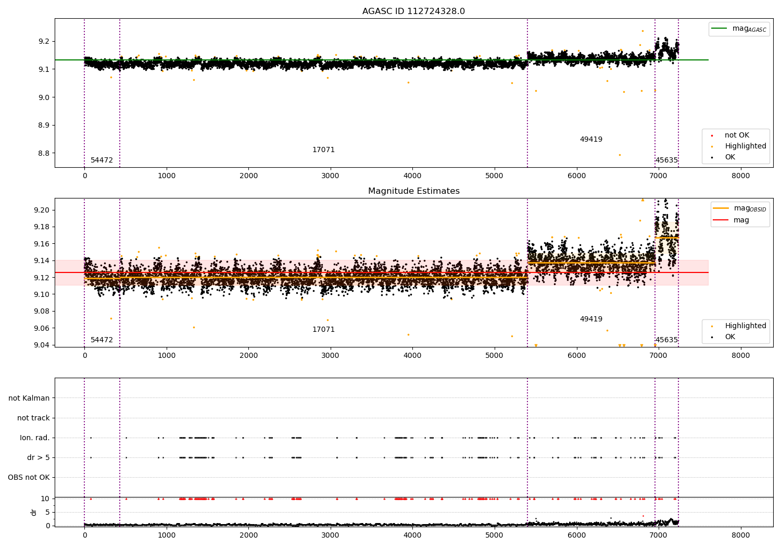Viewport: 781px width, 547px height.
Task: Select the mag AGASC legend label in top plot
Action: (749, 29)
